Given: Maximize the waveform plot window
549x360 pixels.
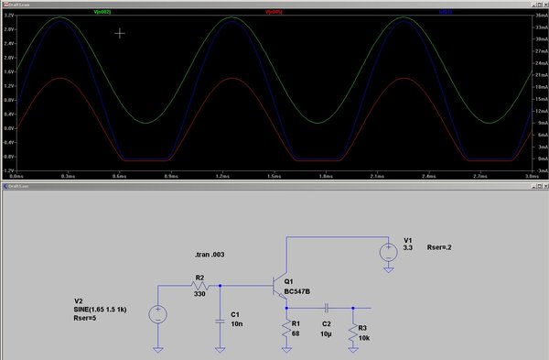Looking at the screenshot, I should (540, 5).
